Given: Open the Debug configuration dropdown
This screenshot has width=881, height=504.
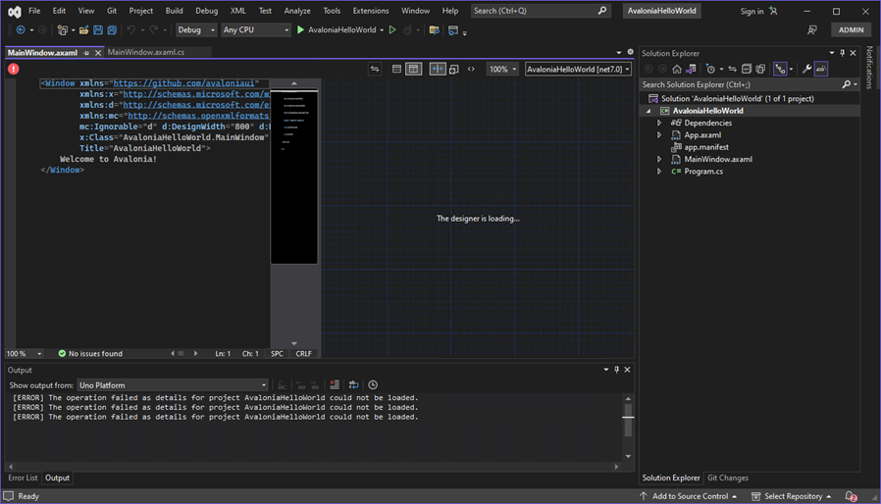Looking at the screenshot, I should (x=196, y=29).
